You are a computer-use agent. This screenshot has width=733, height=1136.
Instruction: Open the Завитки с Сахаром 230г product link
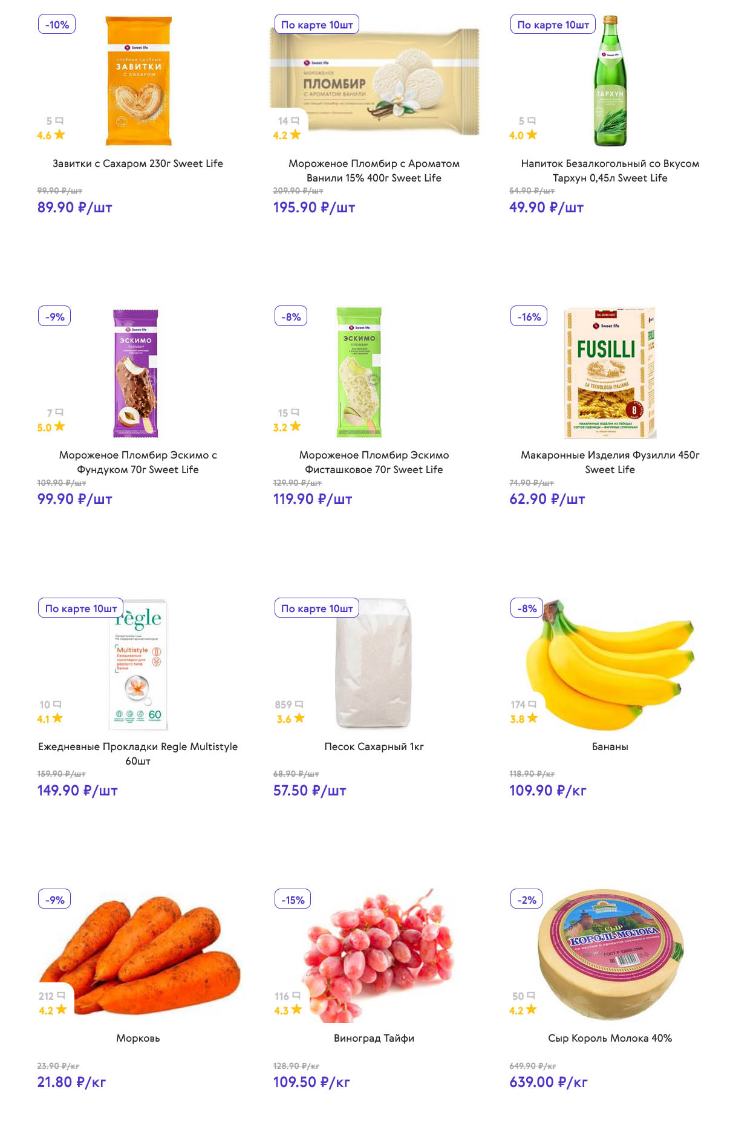tap(138, 163)
